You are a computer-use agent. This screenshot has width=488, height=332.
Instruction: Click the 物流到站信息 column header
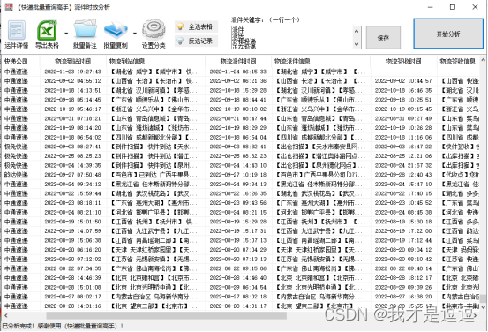click(127, 61)
